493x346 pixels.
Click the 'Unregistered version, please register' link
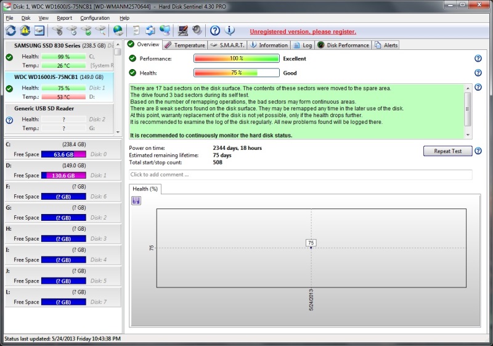coord(303,31)
